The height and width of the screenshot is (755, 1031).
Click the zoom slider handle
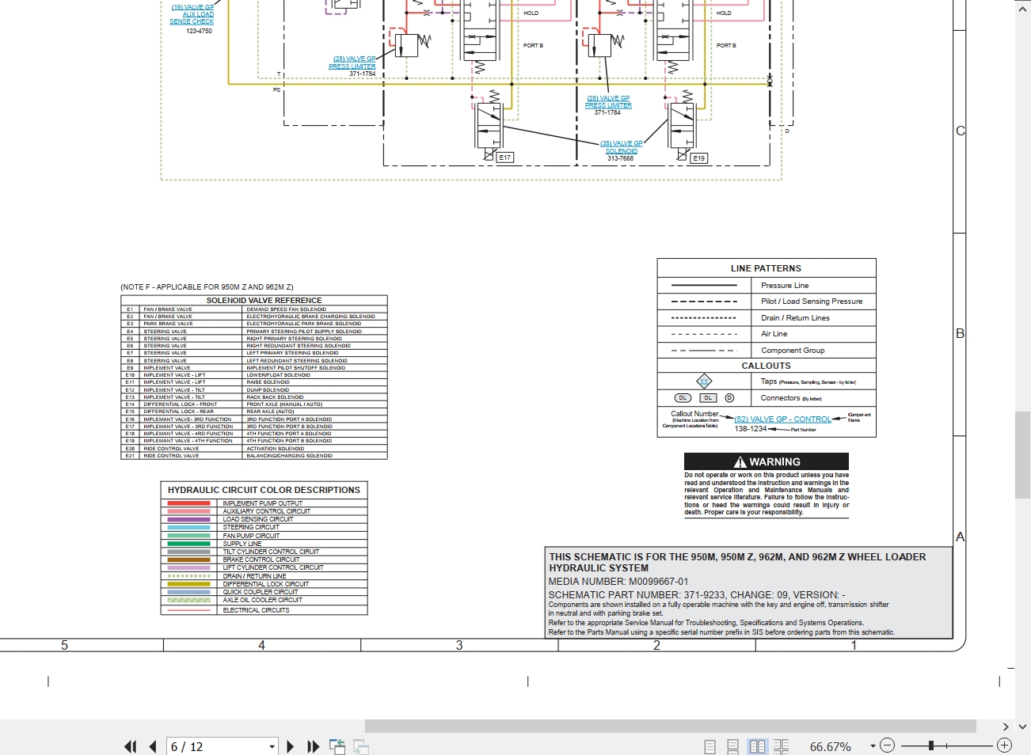click(931, 746)
